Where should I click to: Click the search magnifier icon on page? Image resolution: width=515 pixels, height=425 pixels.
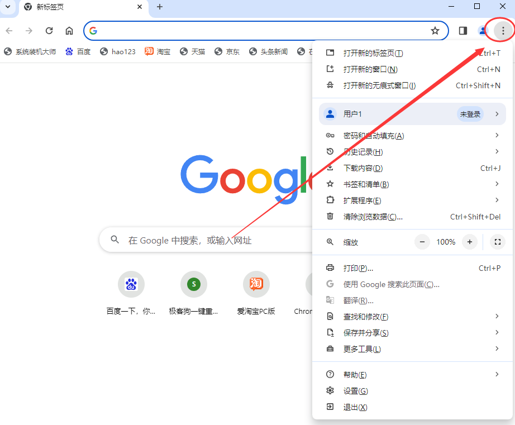[115, 240]
